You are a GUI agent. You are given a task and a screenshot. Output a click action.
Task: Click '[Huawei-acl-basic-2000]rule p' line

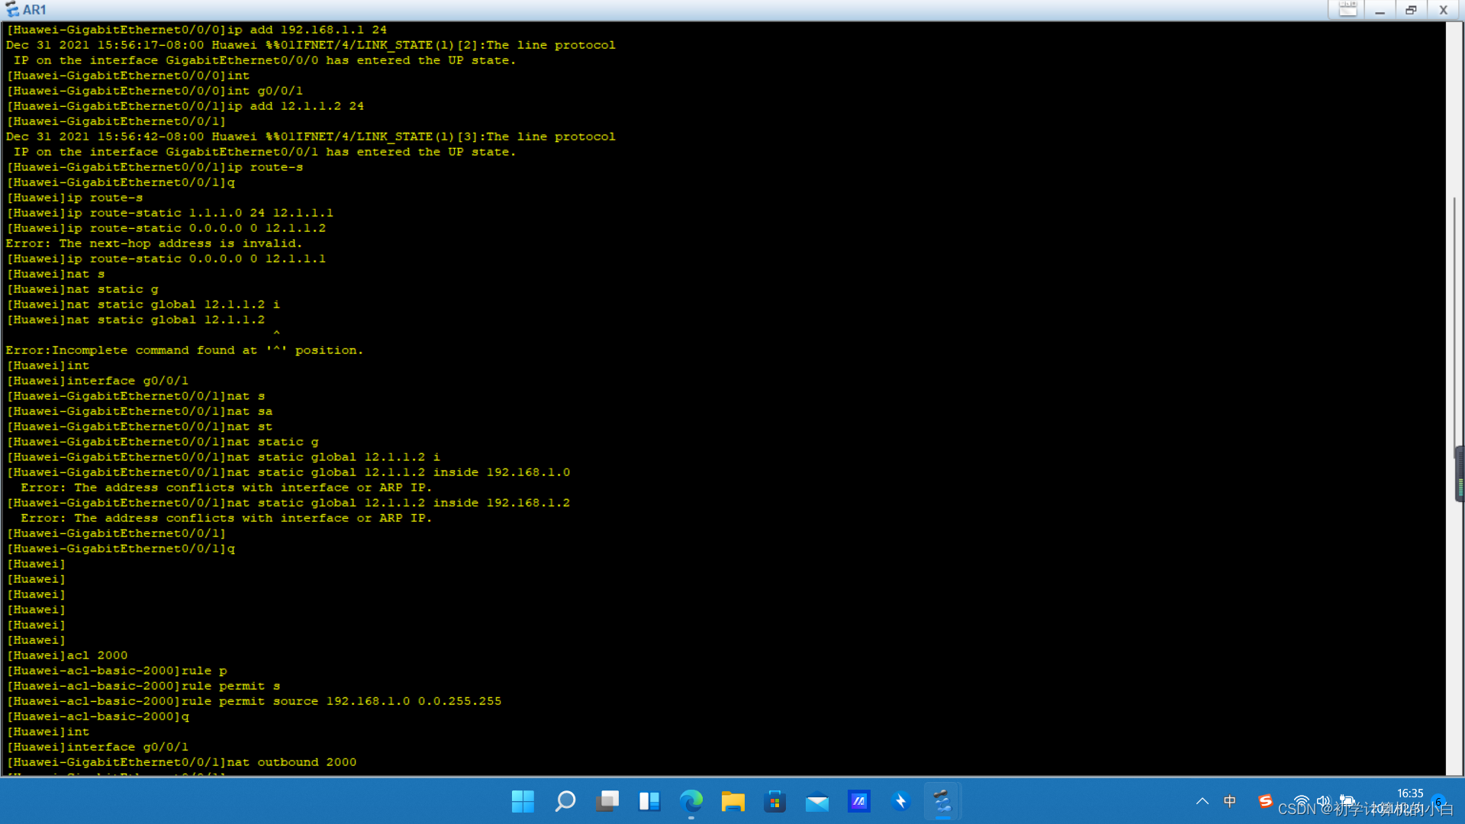(117, 671)
